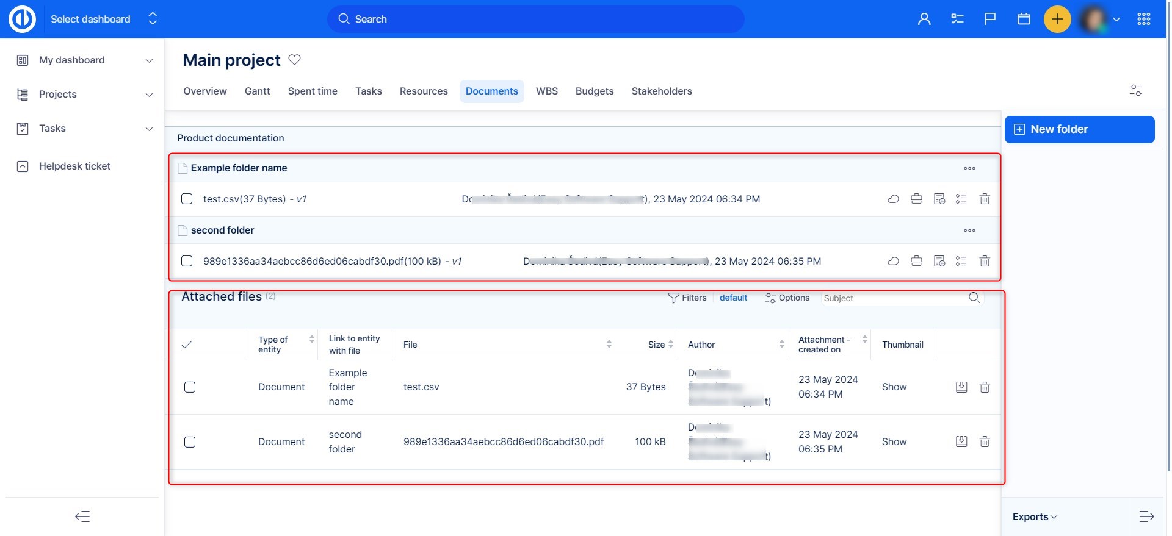Open the apps grid menu icon

point(1144,19)
